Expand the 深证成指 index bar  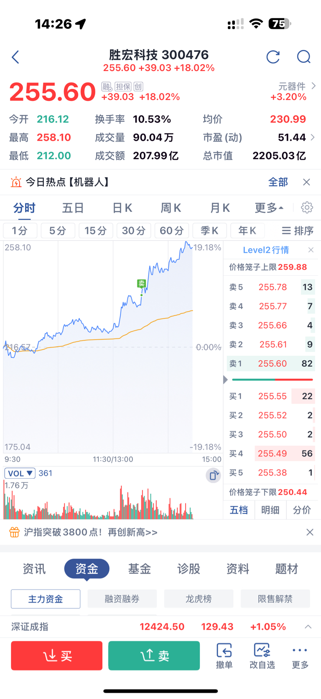tap(308, 627)
